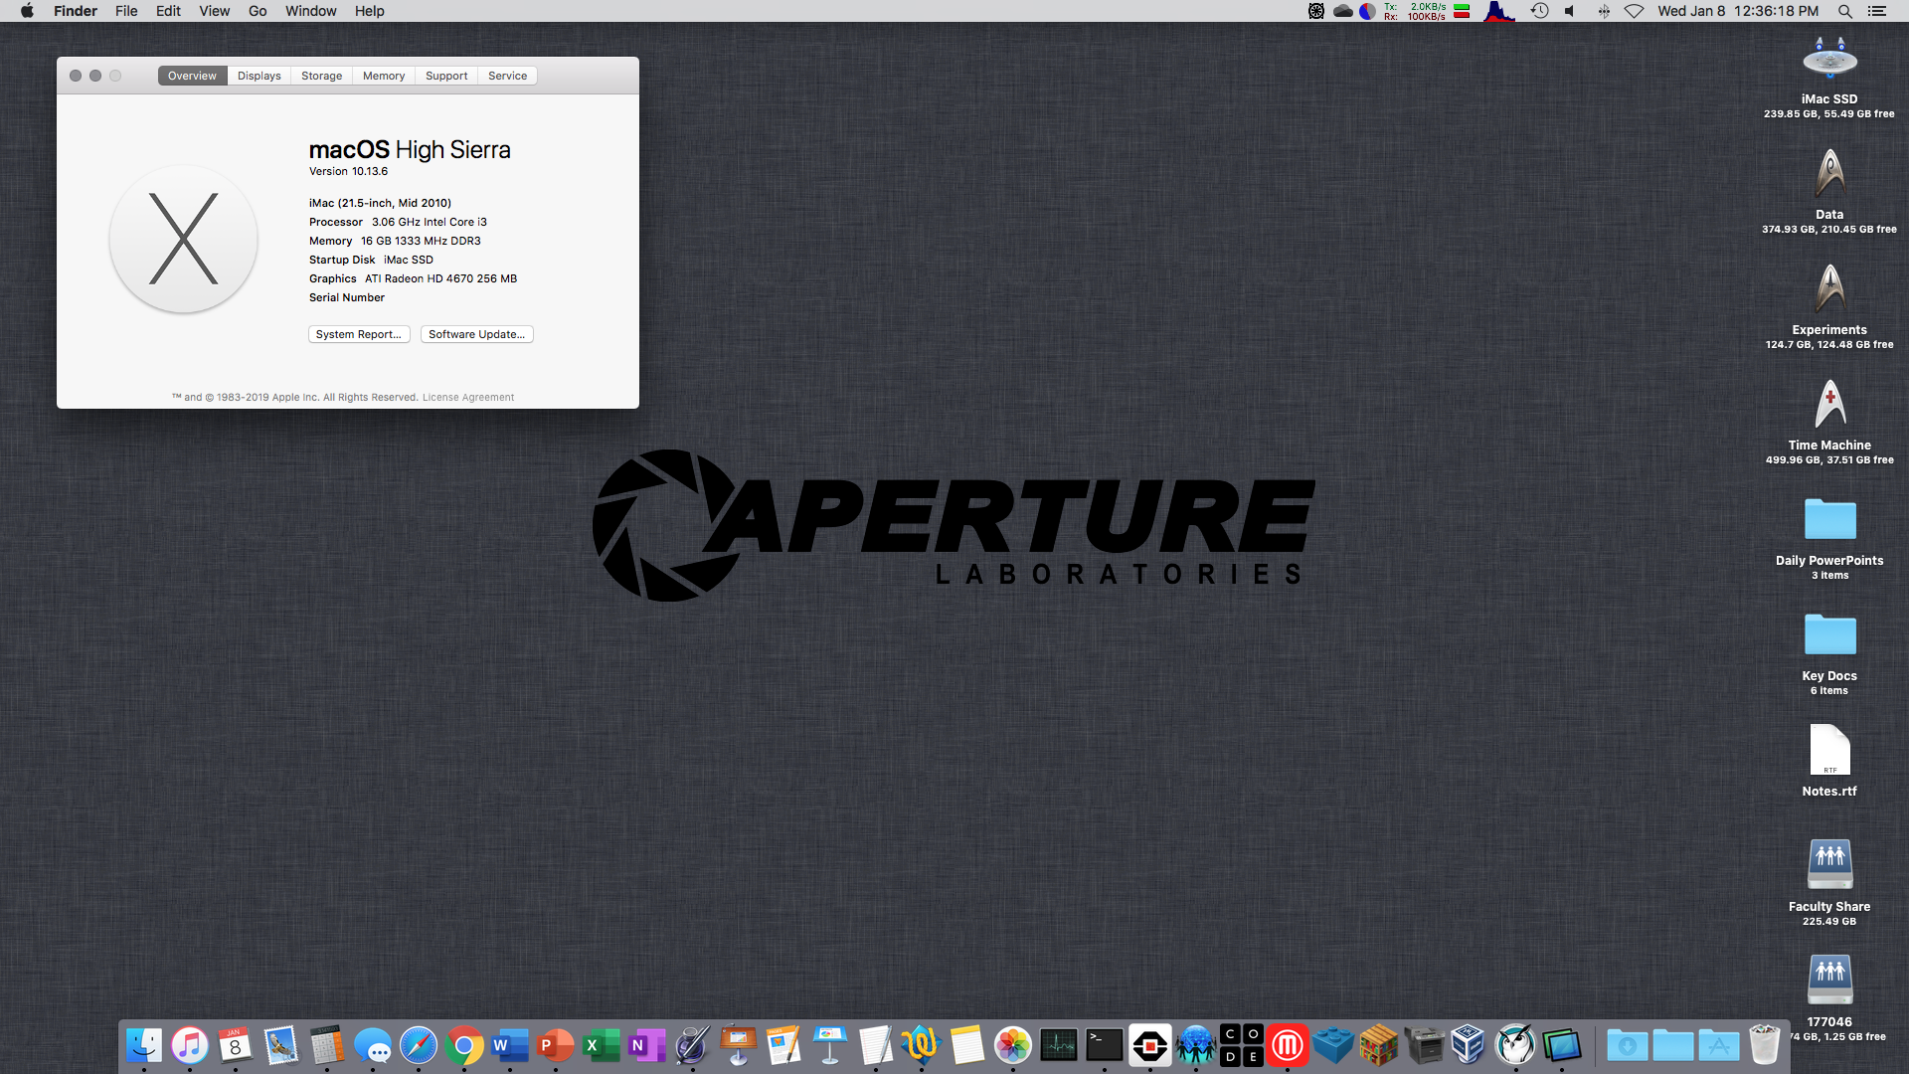Launch MakerBot app from the Dock
This screenshot has width=1909, height=1074.
[x=1288, y=1045]
